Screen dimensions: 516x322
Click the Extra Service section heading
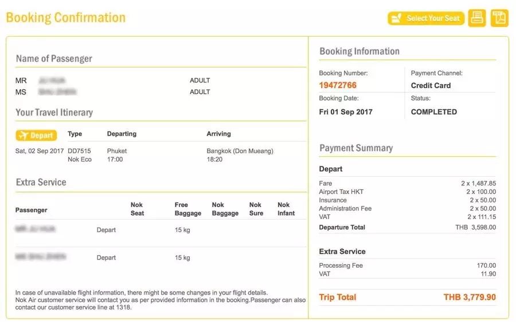(x=41, y=182)
